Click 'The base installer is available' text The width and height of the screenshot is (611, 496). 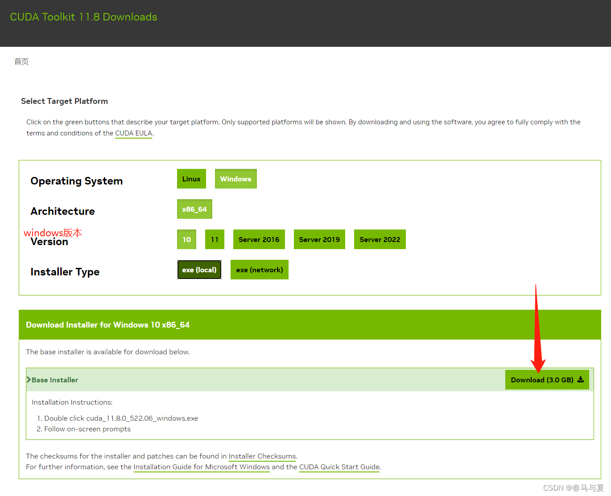coord(108,352)
